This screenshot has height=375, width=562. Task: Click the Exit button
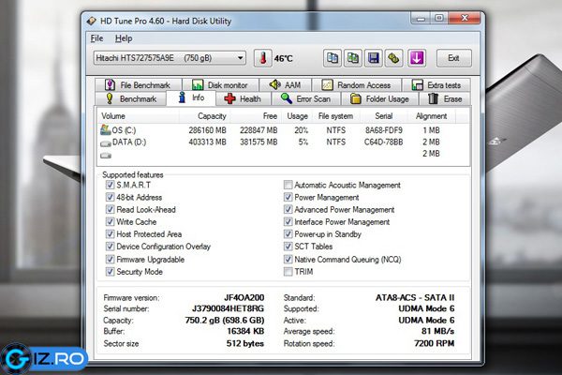coord(453,58)
